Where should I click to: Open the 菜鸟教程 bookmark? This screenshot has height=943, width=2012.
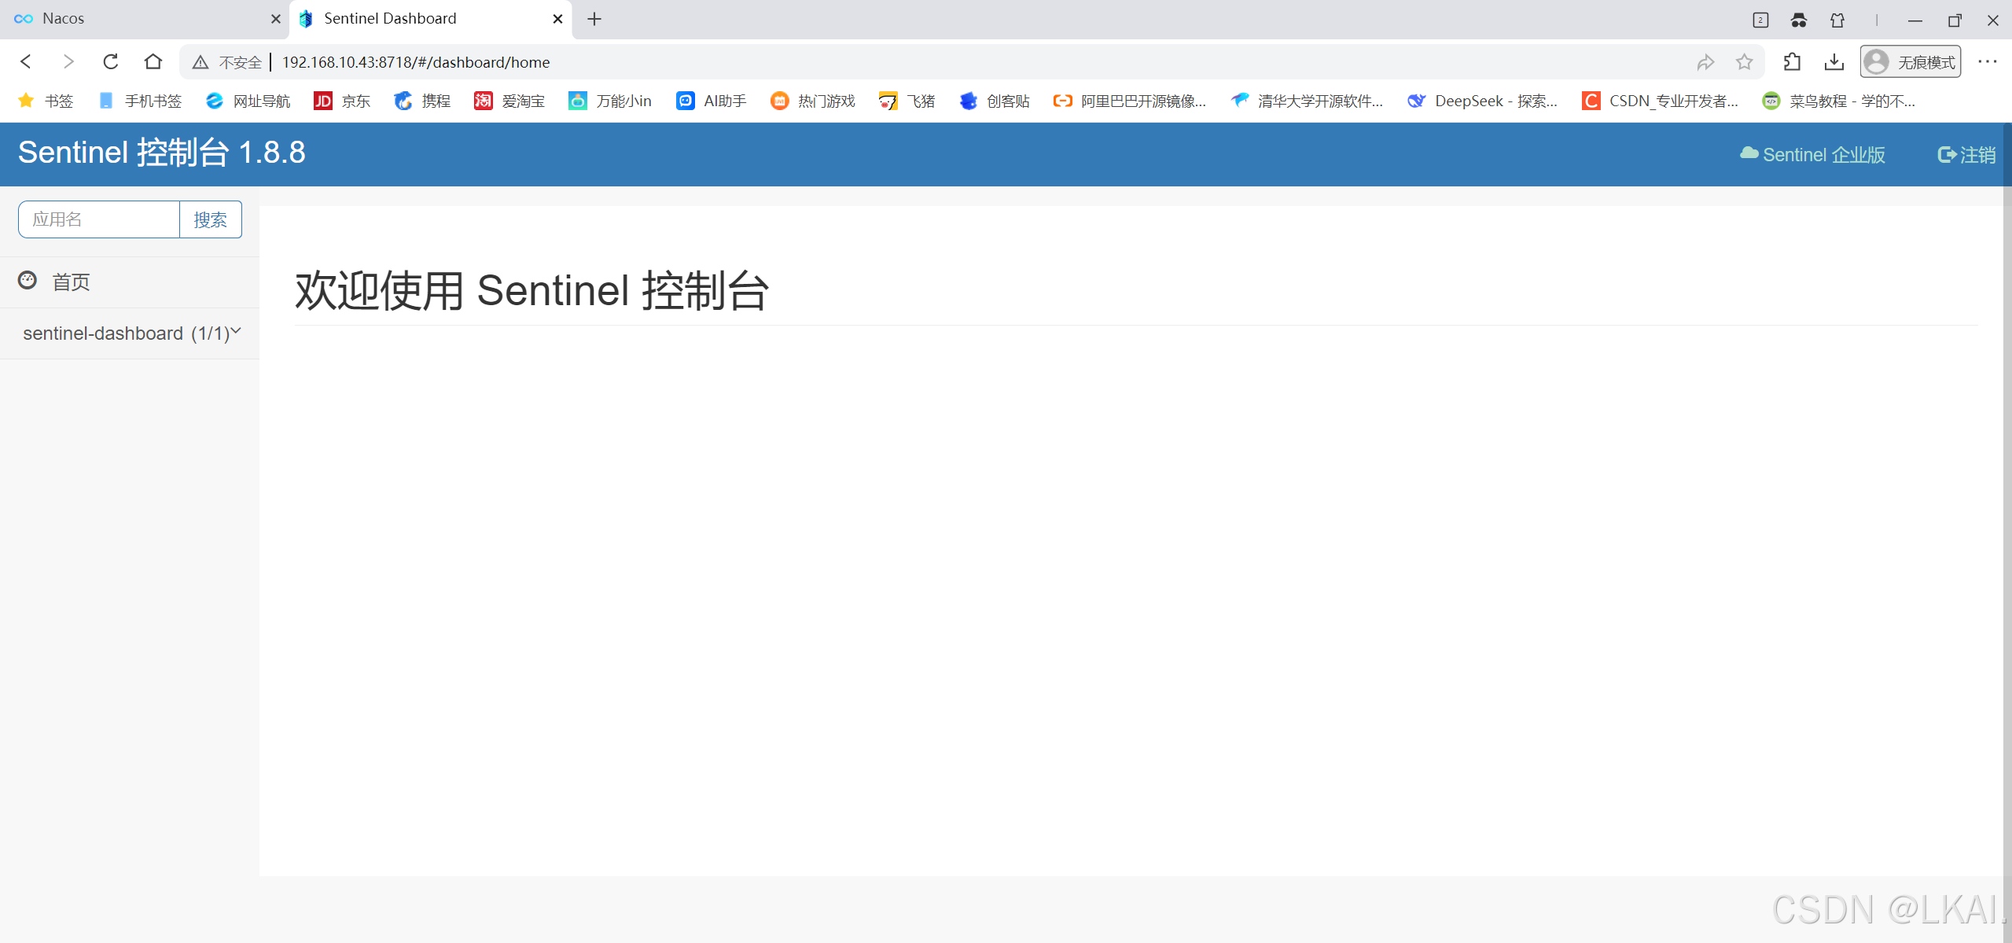tap(1839, 101)
